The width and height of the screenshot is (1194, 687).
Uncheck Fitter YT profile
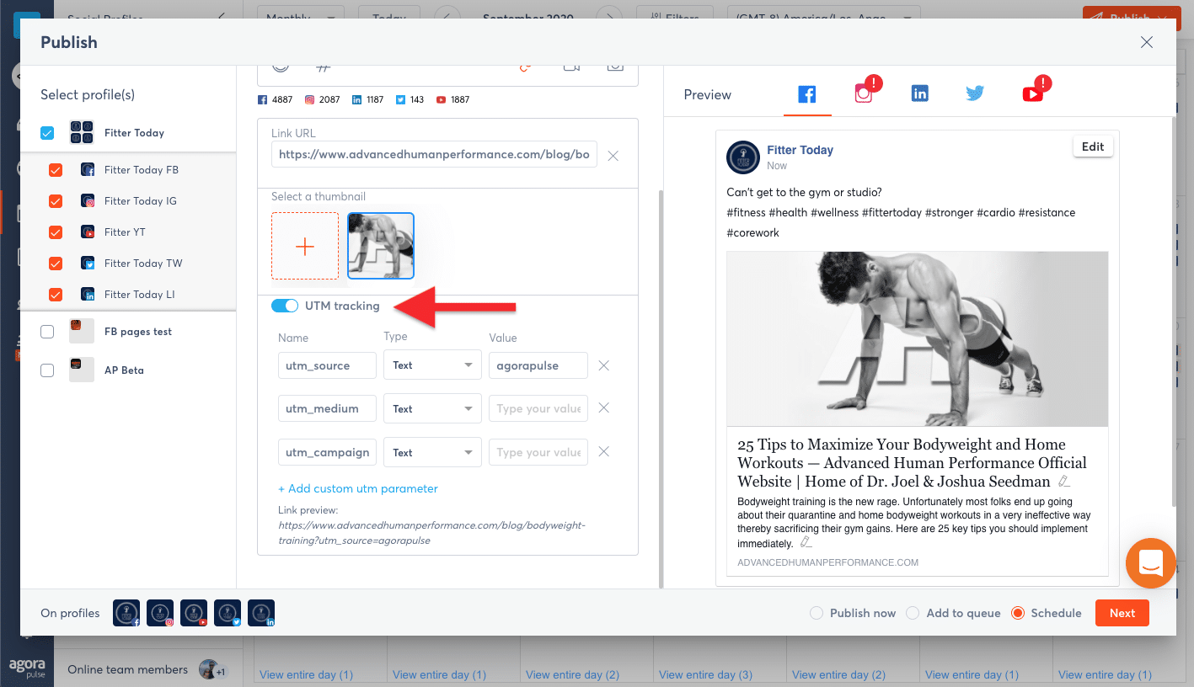[56, 232]
